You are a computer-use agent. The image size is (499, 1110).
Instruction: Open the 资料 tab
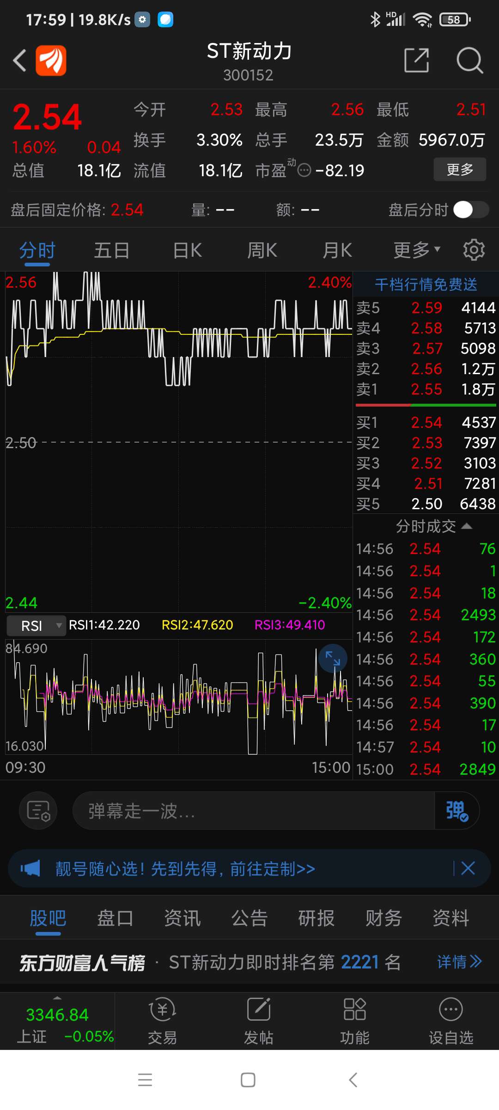pyautogui.click(x=451, y=918)
